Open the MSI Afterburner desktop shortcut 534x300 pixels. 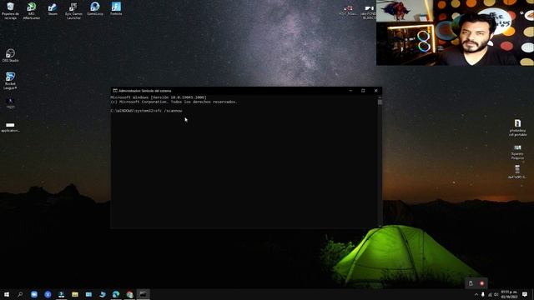pyautogui.click(x=32, y=11)
